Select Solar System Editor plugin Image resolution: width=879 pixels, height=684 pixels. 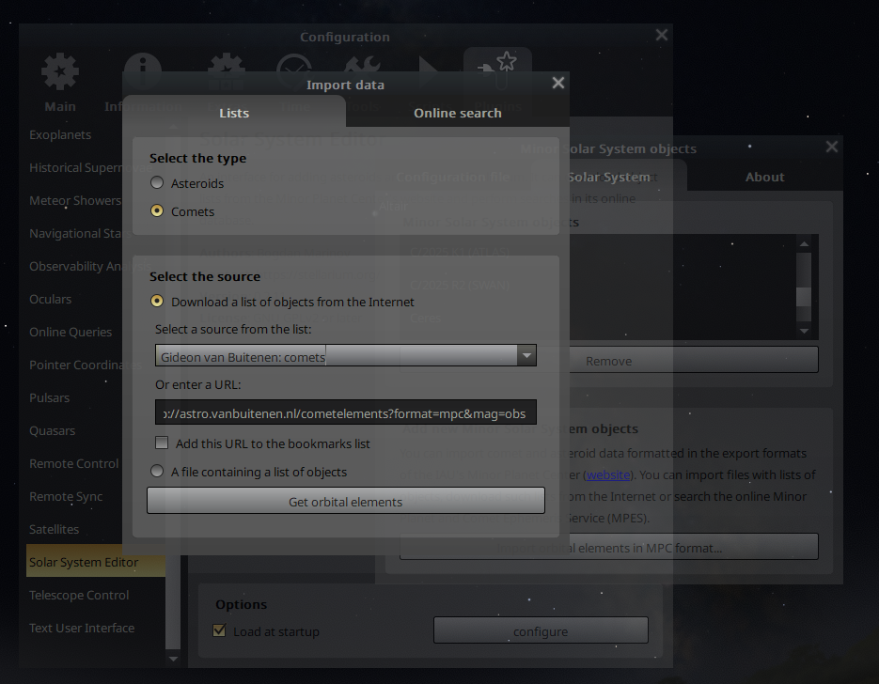coord(95,562)
